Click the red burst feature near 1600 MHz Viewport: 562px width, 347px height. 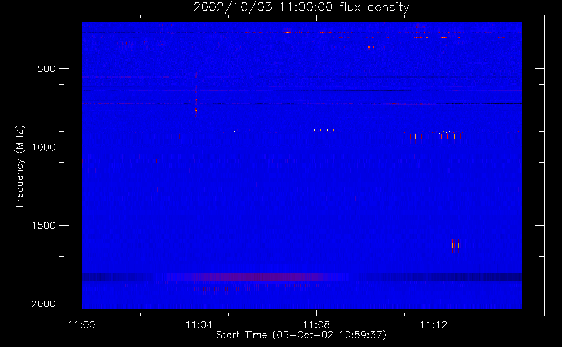(x=455, y=245)
